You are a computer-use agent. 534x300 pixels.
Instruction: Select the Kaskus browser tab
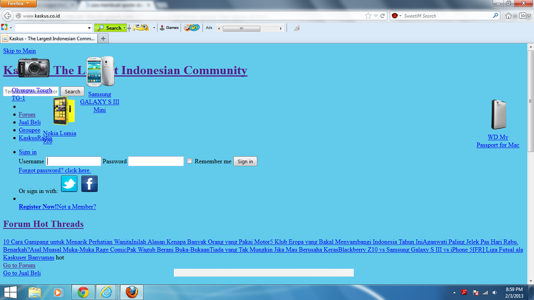pyautogui.click(x=49, y=38)
